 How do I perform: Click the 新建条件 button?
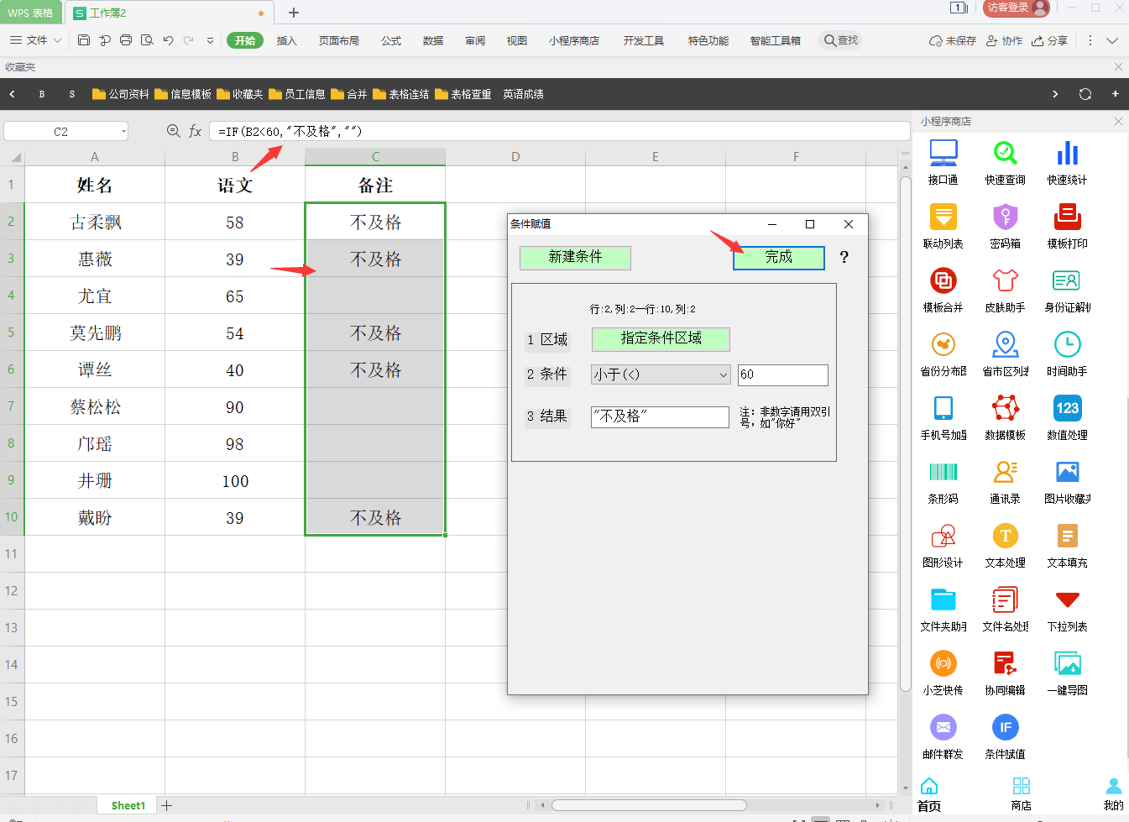575,258
